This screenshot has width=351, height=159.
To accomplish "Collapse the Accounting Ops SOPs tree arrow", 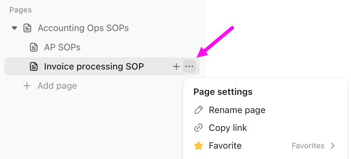I will (x=14, y=28).
